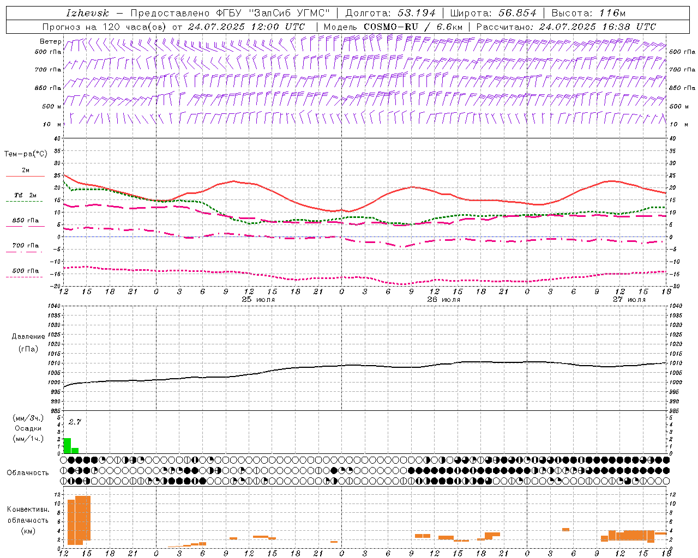Image resolution: width=698 pixels, height=558 pixels.
Task: Select the 'Предоставлено ФГБУ "ЗапСиб УГМС"' provider text
Action: click(x=231, y=13)
